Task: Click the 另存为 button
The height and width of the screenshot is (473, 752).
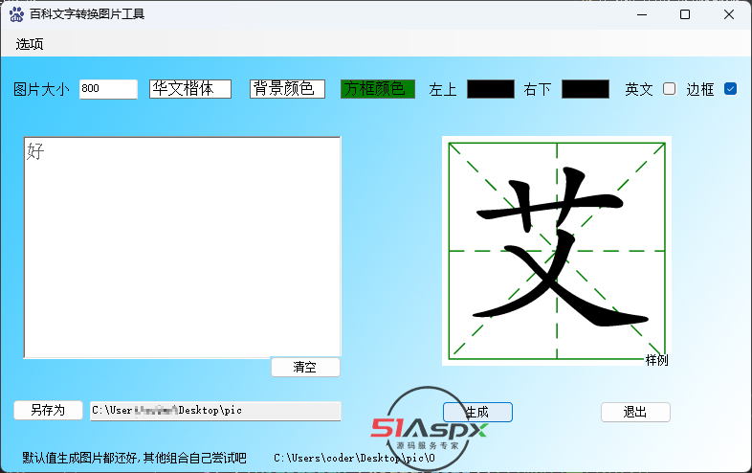Action: click(48, 410)
